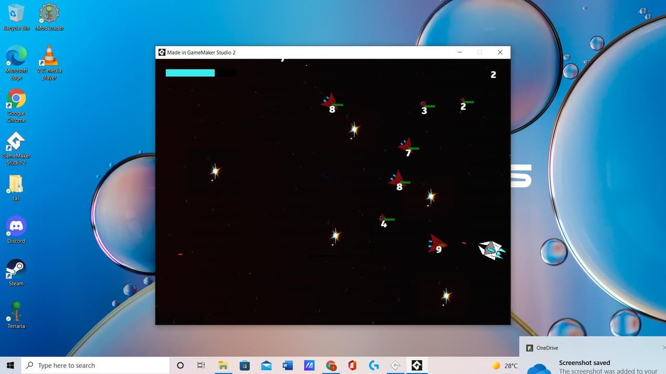Launch Microsoft Edge from the desktop

pos(16,63)
